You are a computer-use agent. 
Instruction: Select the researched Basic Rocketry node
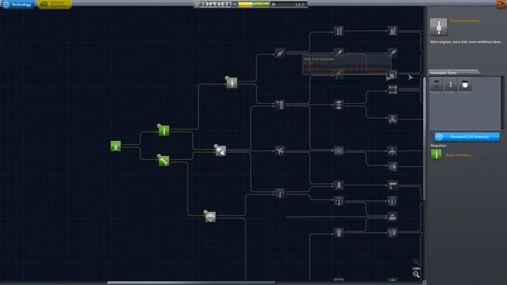pos(164,131)
